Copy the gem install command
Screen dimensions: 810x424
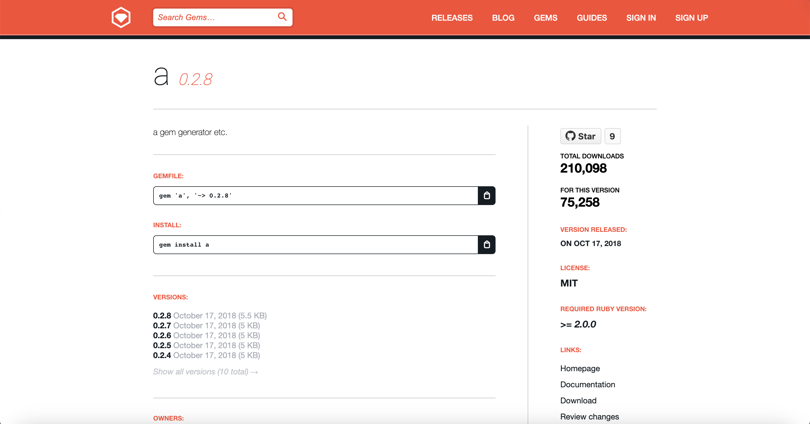(x=486, y=245)
